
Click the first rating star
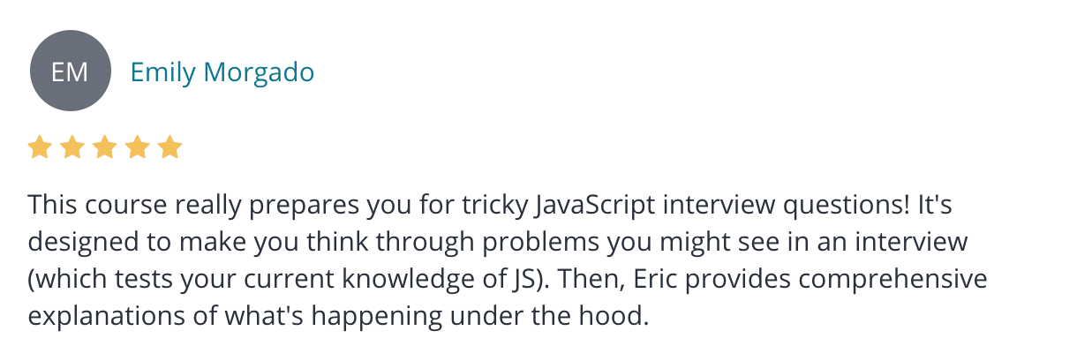[39, 147]
